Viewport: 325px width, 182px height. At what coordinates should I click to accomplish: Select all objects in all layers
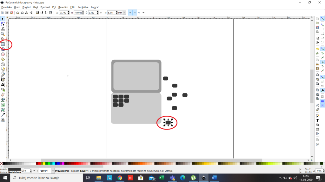[7, 13]
